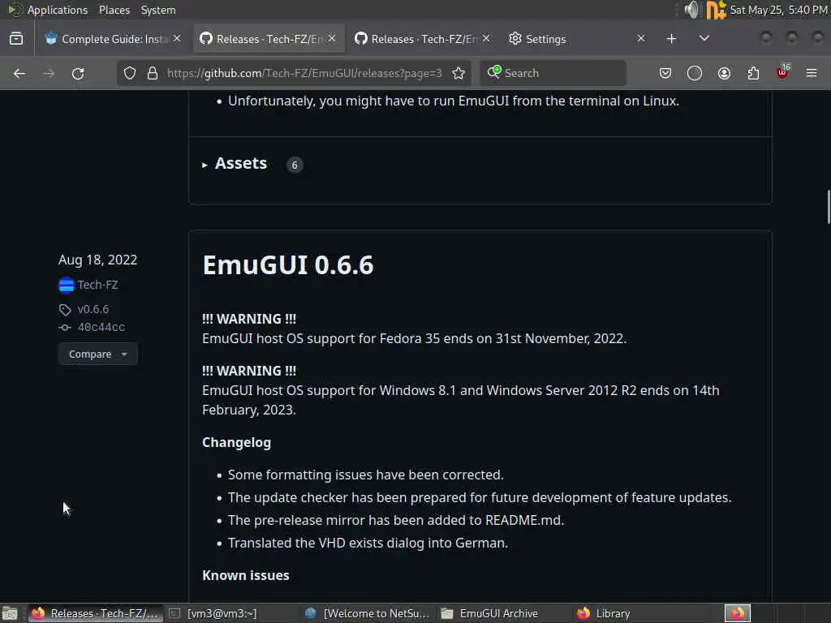
Task: Click the Changelog heading
Action: click(x=236, y=443)
